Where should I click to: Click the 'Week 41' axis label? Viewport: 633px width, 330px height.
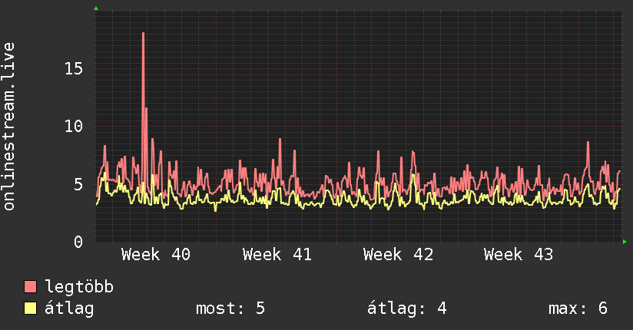[277, 255]
